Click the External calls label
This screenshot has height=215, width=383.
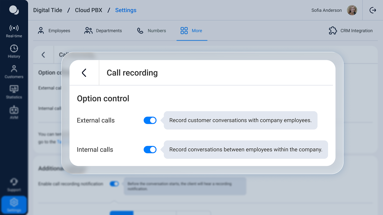point(96,120)
